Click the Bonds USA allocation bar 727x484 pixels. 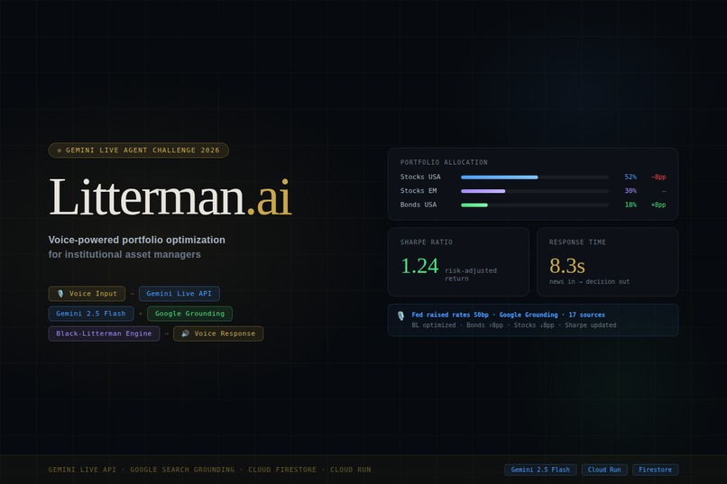click(x=535, y=205)
